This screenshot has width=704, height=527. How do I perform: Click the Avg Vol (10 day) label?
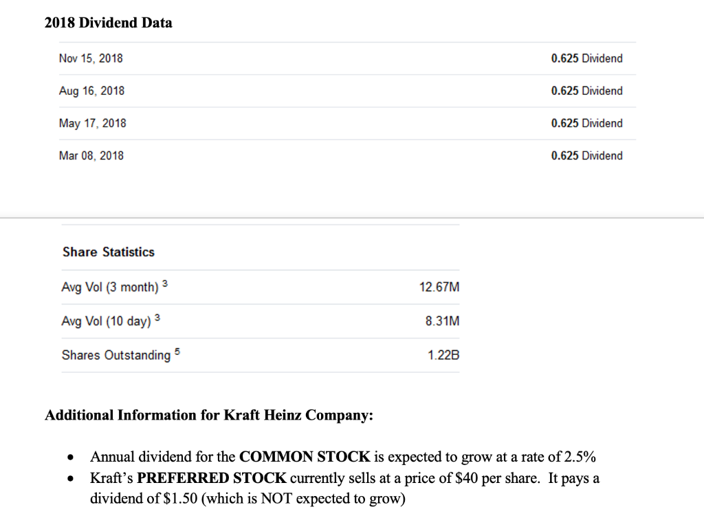click(107, 321)
